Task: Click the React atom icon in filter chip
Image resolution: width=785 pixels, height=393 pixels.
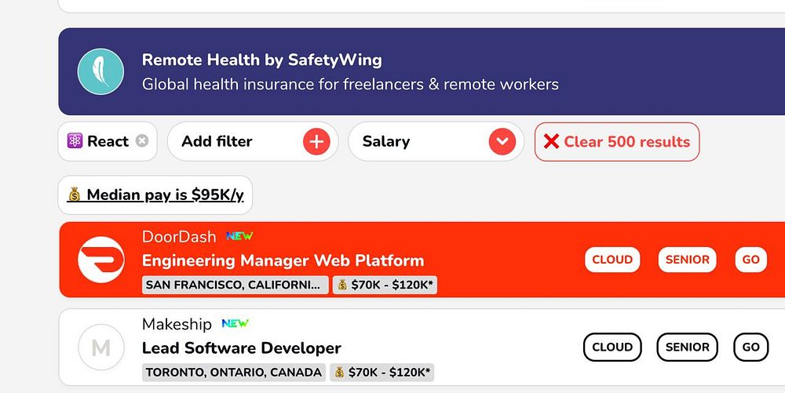Action: click(75, 141)
